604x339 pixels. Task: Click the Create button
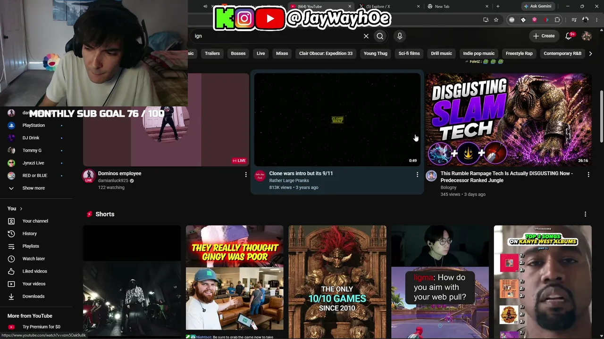(544, 36)
